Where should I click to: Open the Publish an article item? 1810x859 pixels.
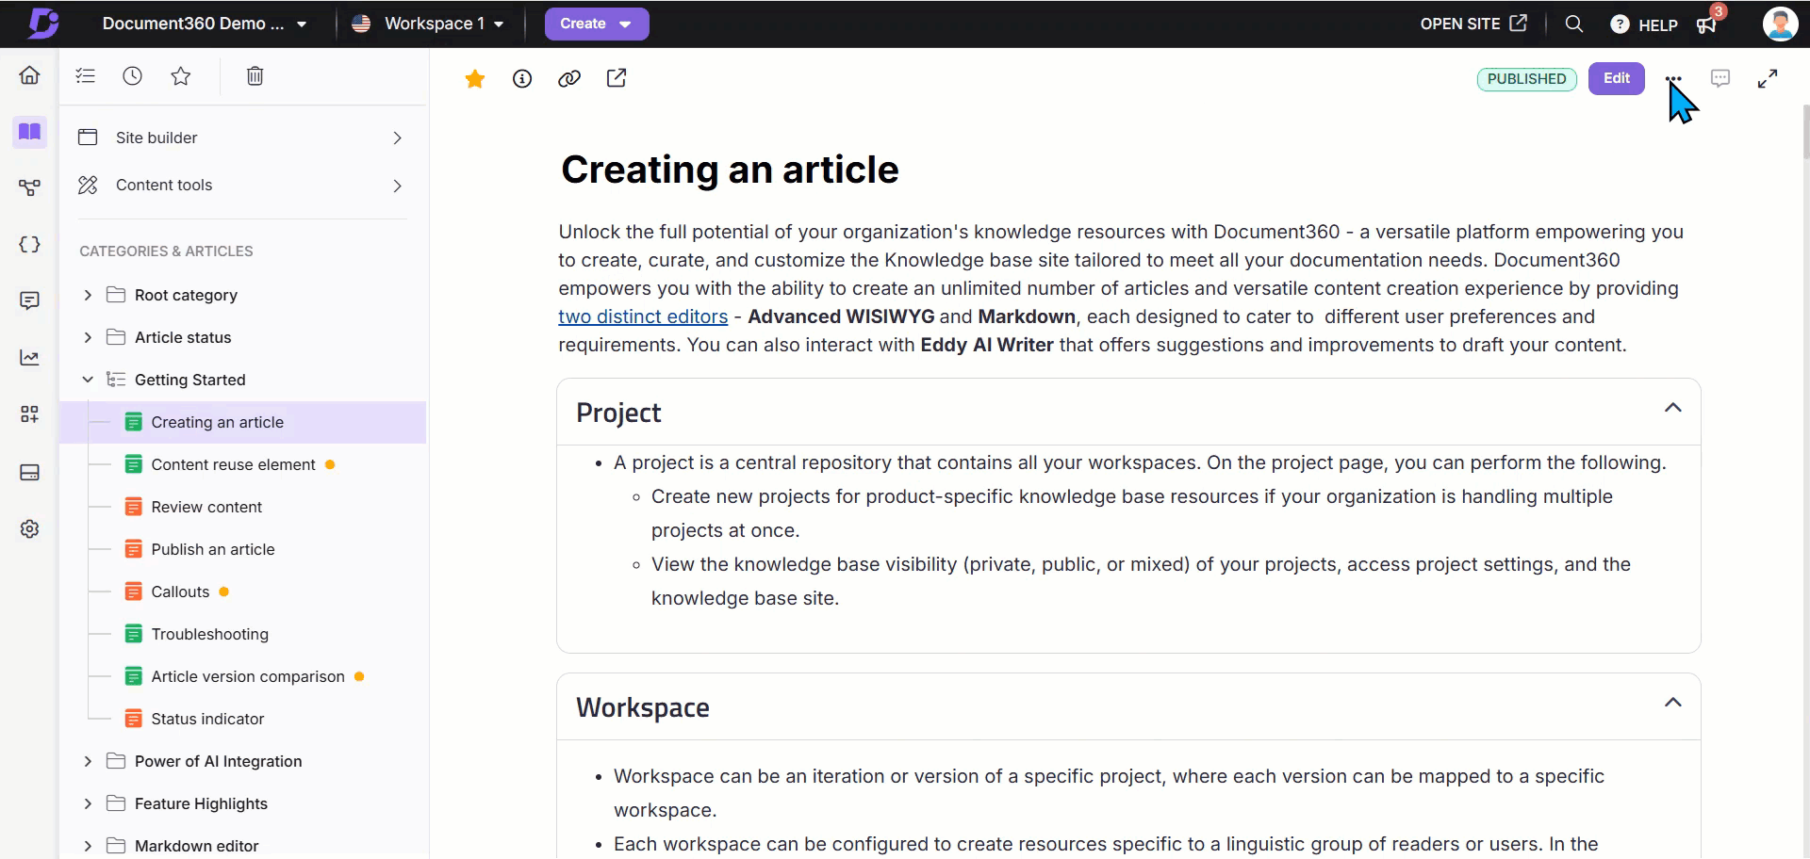tap(213, 549)
